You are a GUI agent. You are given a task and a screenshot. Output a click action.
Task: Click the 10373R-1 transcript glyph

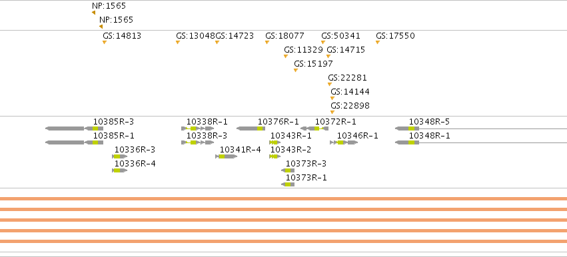tap(288, 184)
